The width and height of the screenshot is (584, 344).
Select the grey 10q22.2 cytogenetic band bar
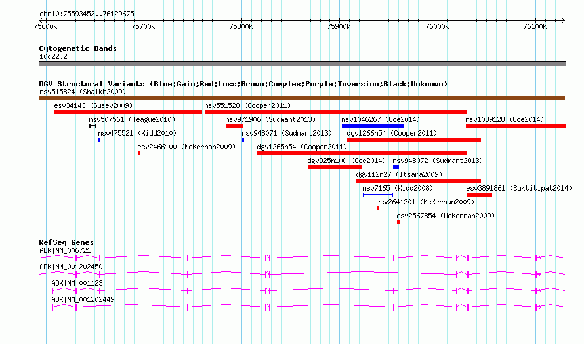302,64
